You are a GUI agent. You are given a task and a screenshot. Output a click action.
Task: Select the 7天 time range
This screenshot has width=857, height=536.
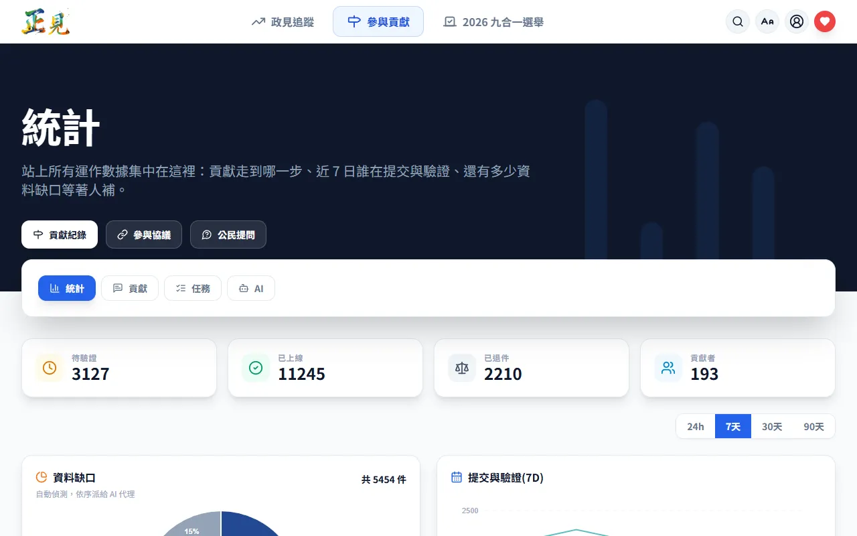click(733, 426)
